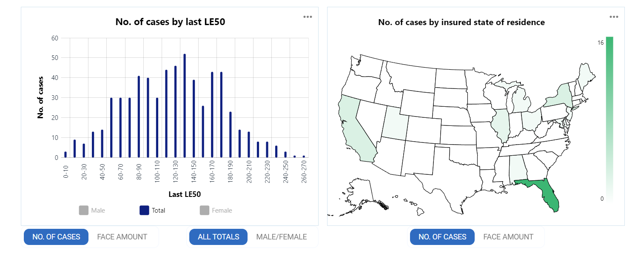The height and width of the screenshot is (259, 638).
Task: Open the LE50 chart options menu
Action: coord(308,17)
